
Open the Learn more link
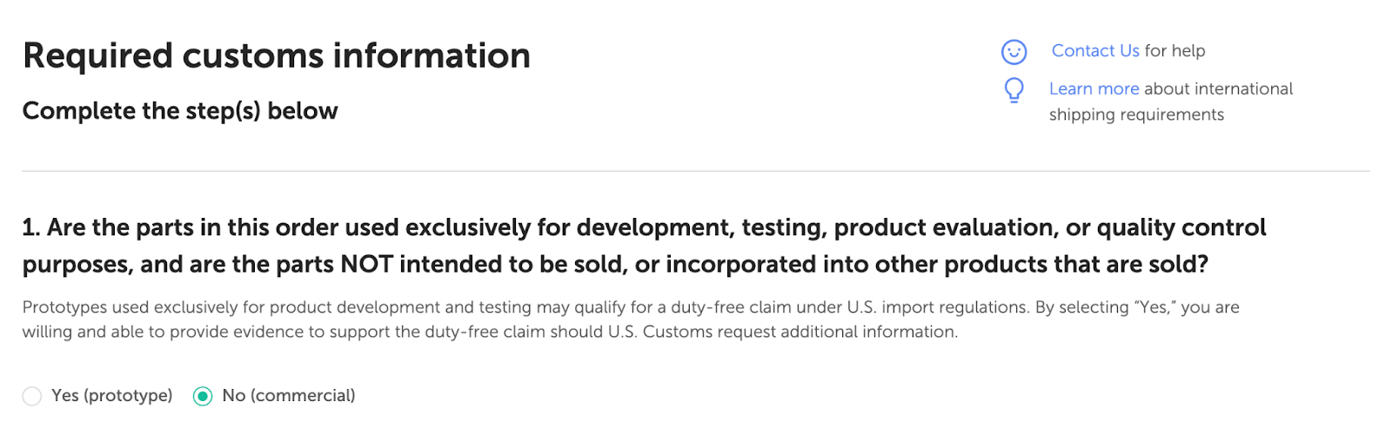1094,89
